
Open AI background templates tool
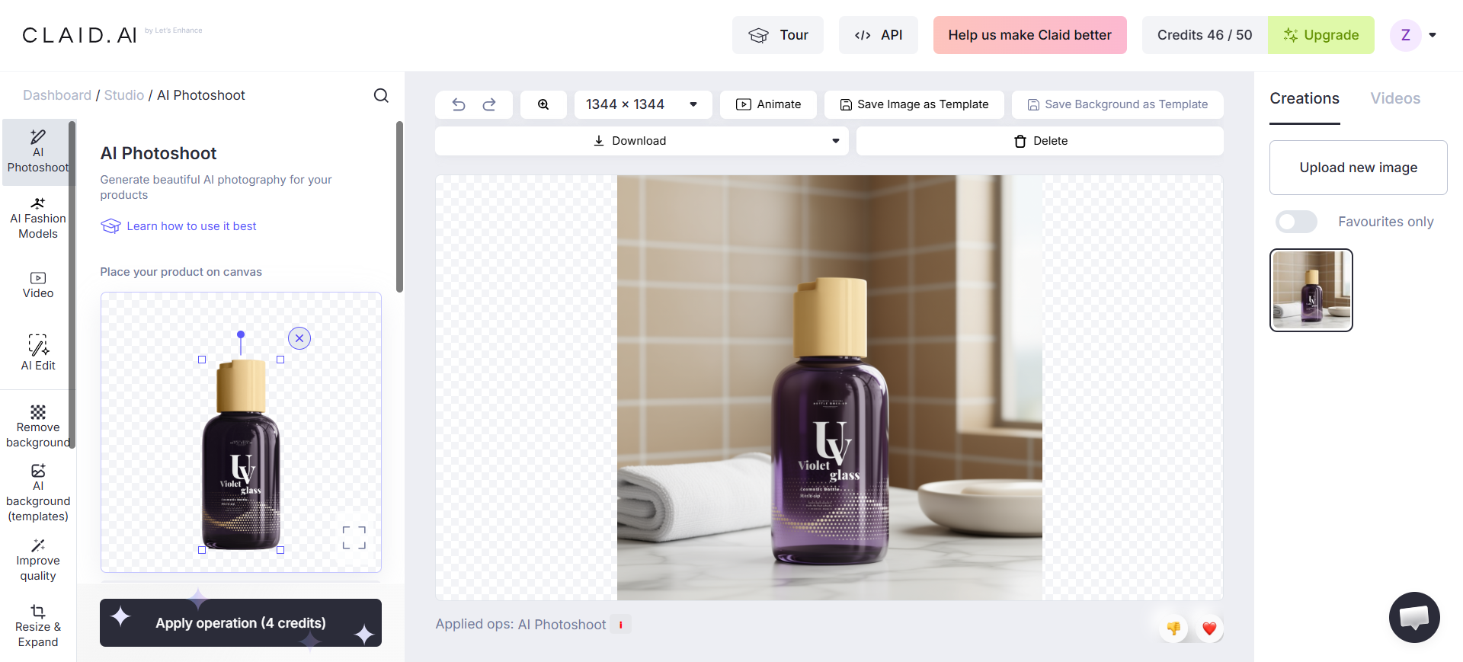[37, 493]
